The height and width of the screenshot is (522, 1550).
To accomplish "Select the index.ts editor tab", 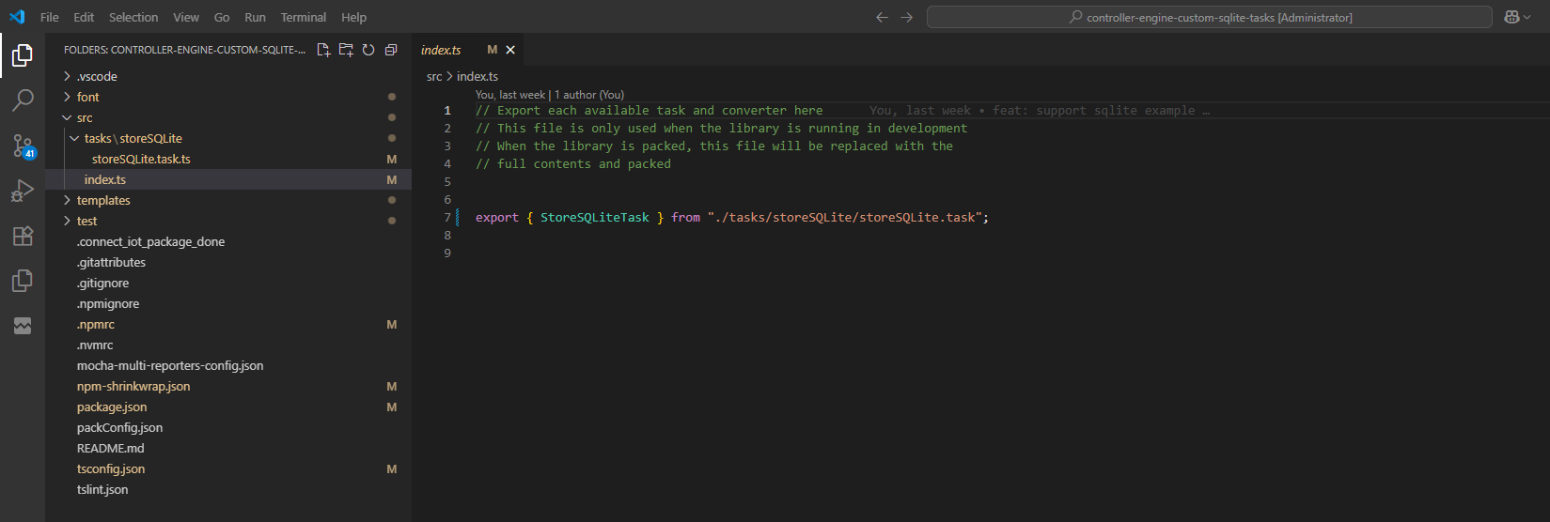I will [468, 50].
